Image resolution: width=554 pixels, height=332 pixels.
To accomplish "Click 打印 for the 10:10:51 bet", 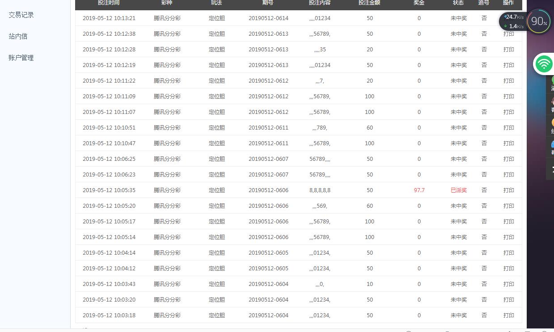I will click(509, 128).
